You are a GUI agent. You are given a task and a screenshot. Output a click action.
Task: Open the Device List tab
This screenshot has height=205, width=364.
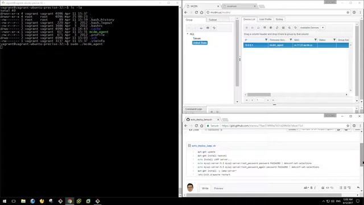[249, 19]
